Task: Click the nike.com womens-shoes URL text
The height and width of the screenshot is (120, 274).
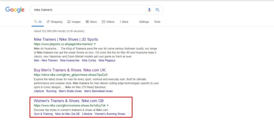Action: point(70,106)
